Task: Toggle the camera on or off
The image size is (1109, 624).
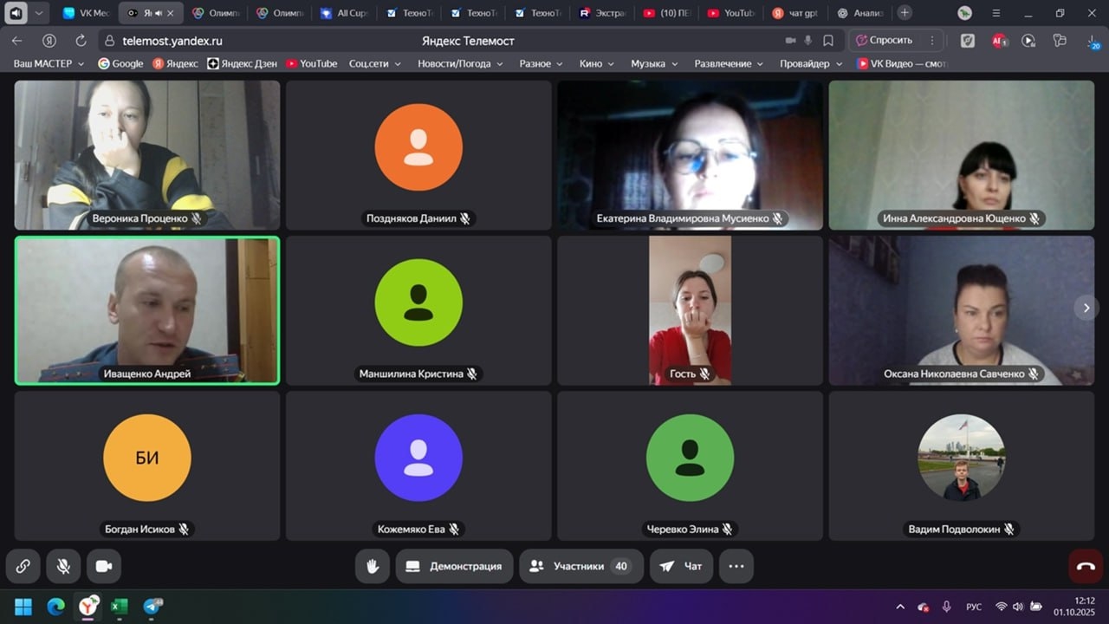Action: tap(104, 566)
